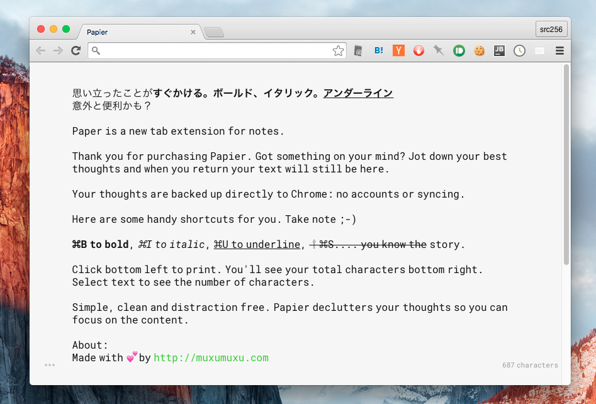Screen dimensions: 596x404
Task: Click the browser back arrow
Action: click(x=41, y=50)
